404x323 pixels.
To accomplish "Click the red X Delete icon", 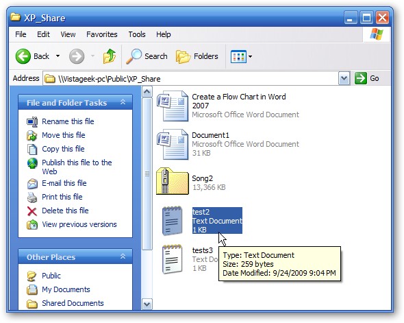I will point(32,211).
